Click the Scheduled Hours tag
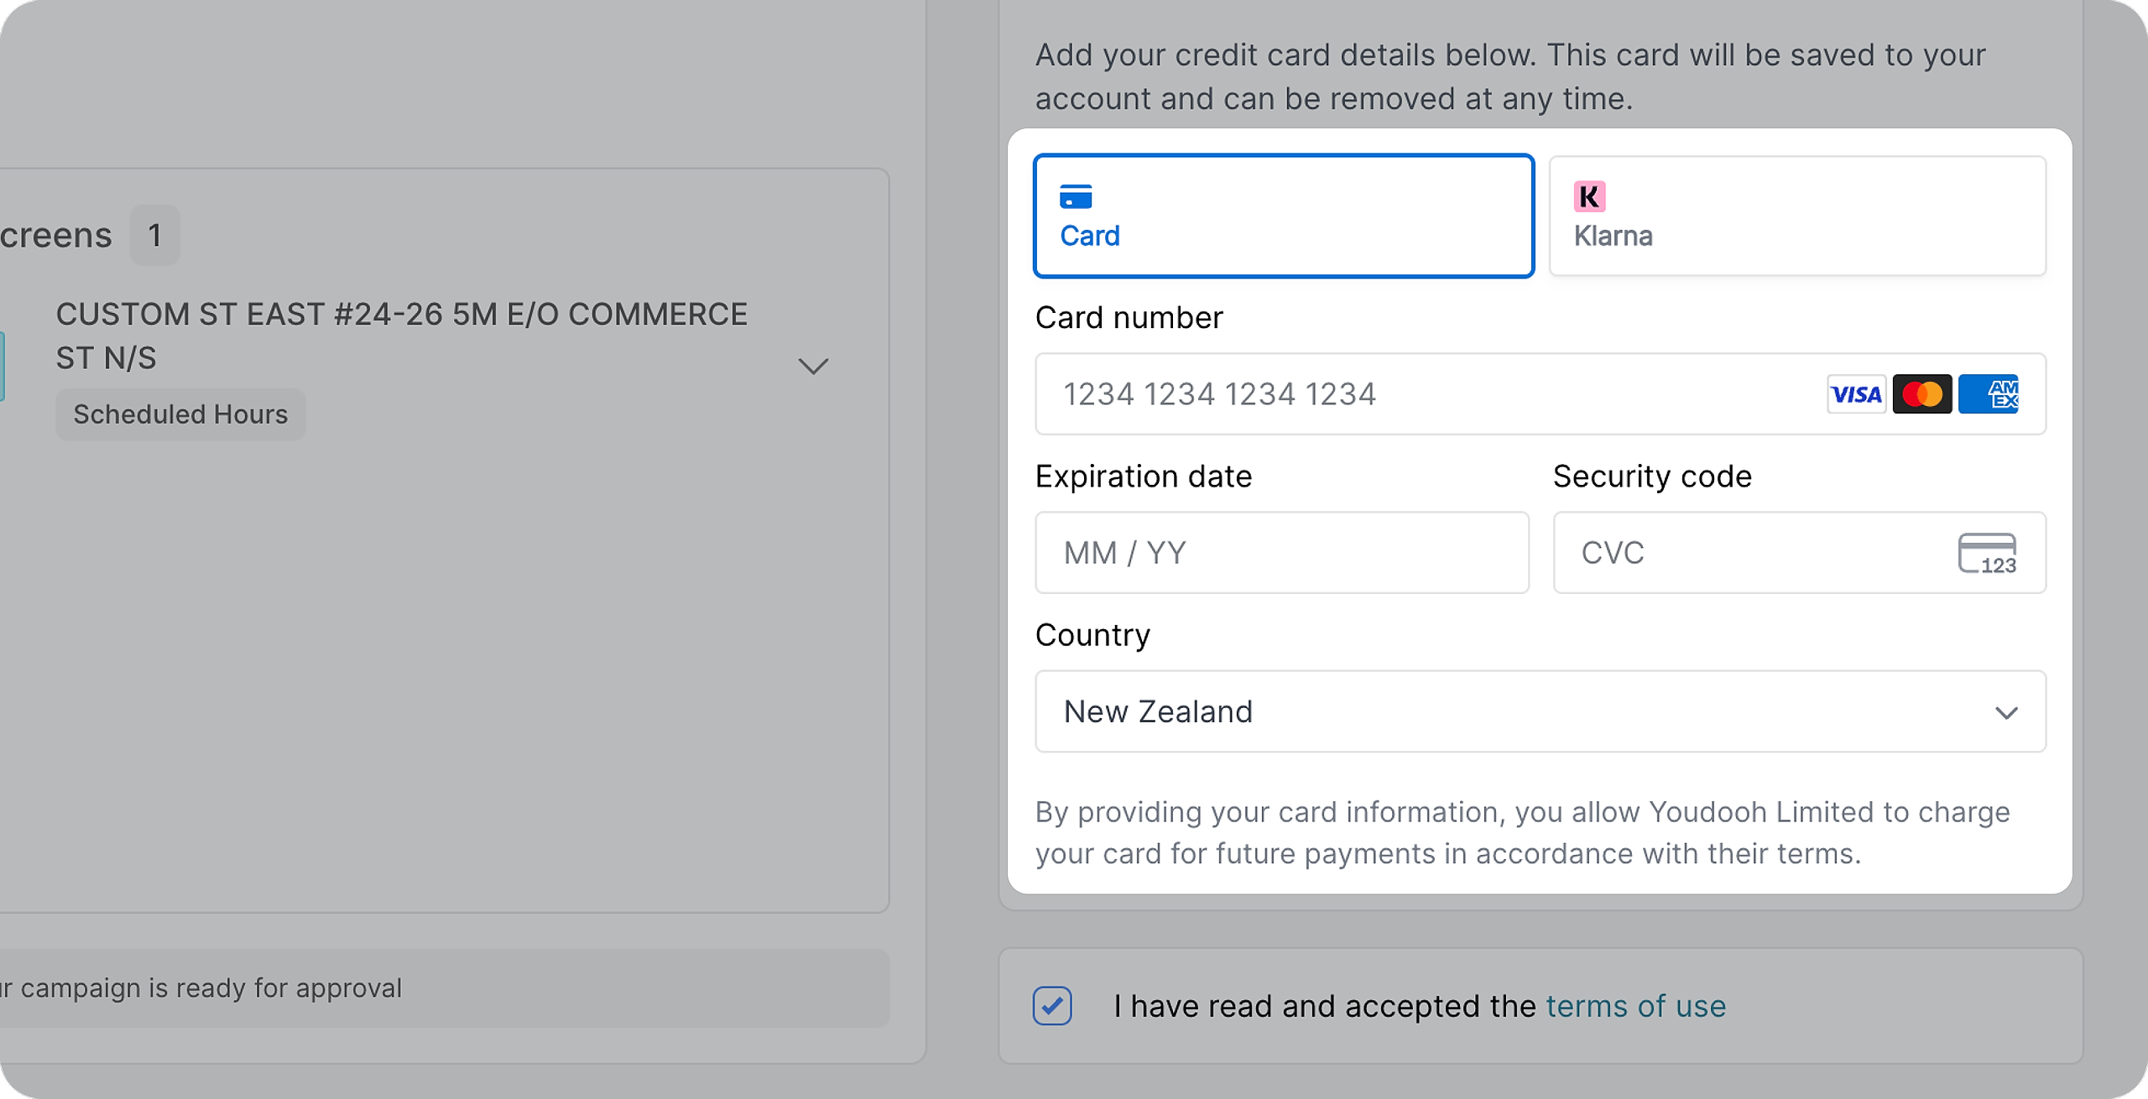 coord(180,414)
